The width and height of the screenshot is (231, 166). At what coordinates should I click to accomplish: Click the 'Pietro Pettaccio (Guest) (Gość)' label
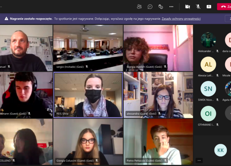click(x=144, y=161)
